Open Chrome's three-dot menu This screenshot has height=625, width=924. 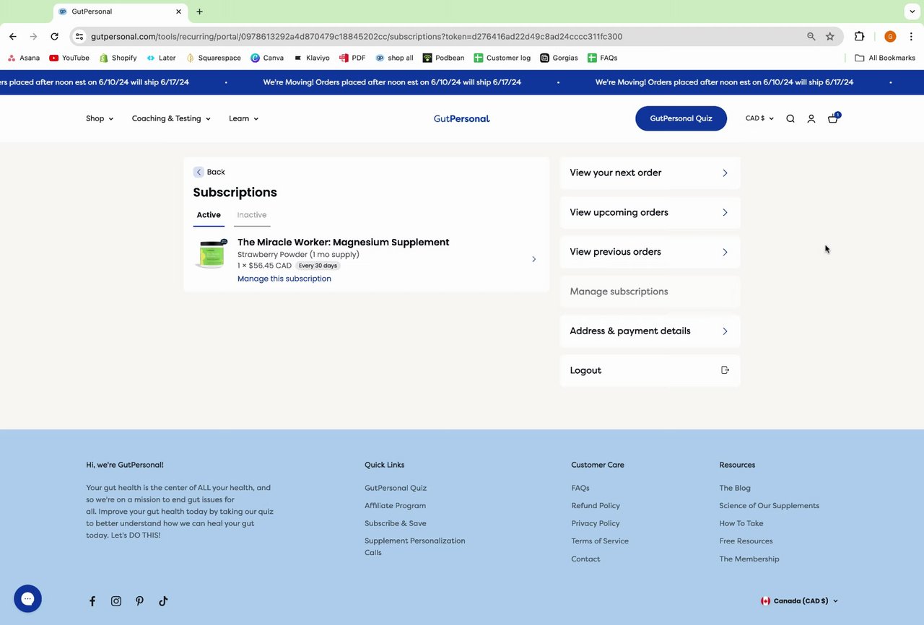pos(911,36)
